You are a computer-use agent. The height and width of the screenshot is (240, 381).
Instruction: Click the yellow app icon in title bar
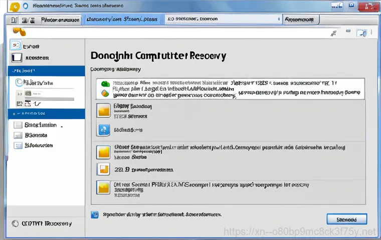(x=15, y=6)
